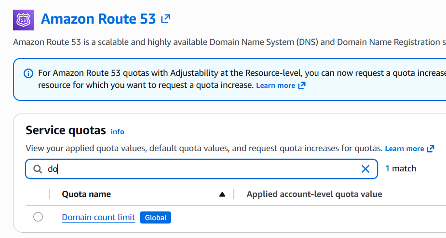The height and width of the screenshot is (238, 446).
Task: Click Applied account-level quota value column header
Action: tap(314, 194)
